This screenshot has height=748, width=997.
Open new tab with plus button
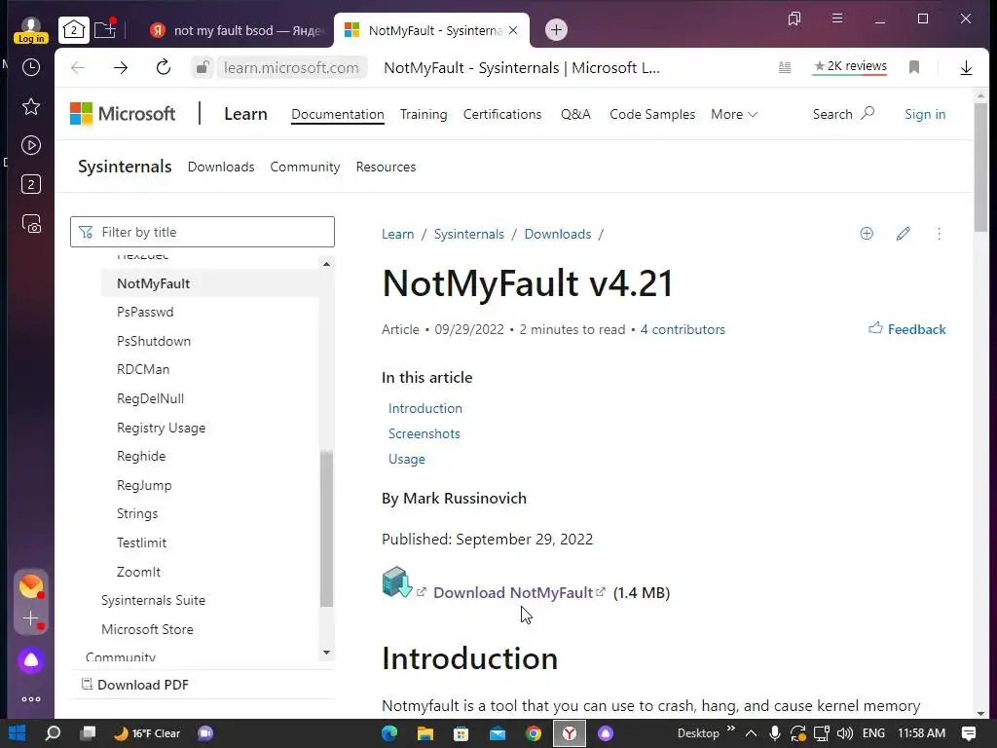click(x=556, y=30)
